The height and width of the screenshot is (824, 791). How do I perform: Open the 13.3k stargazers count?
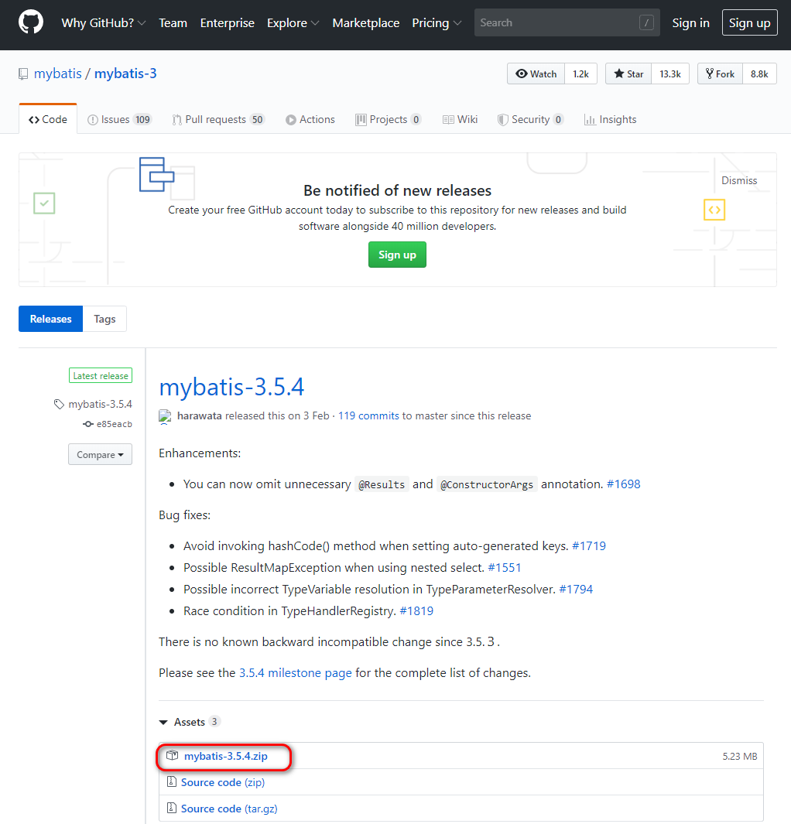(670, 74)
